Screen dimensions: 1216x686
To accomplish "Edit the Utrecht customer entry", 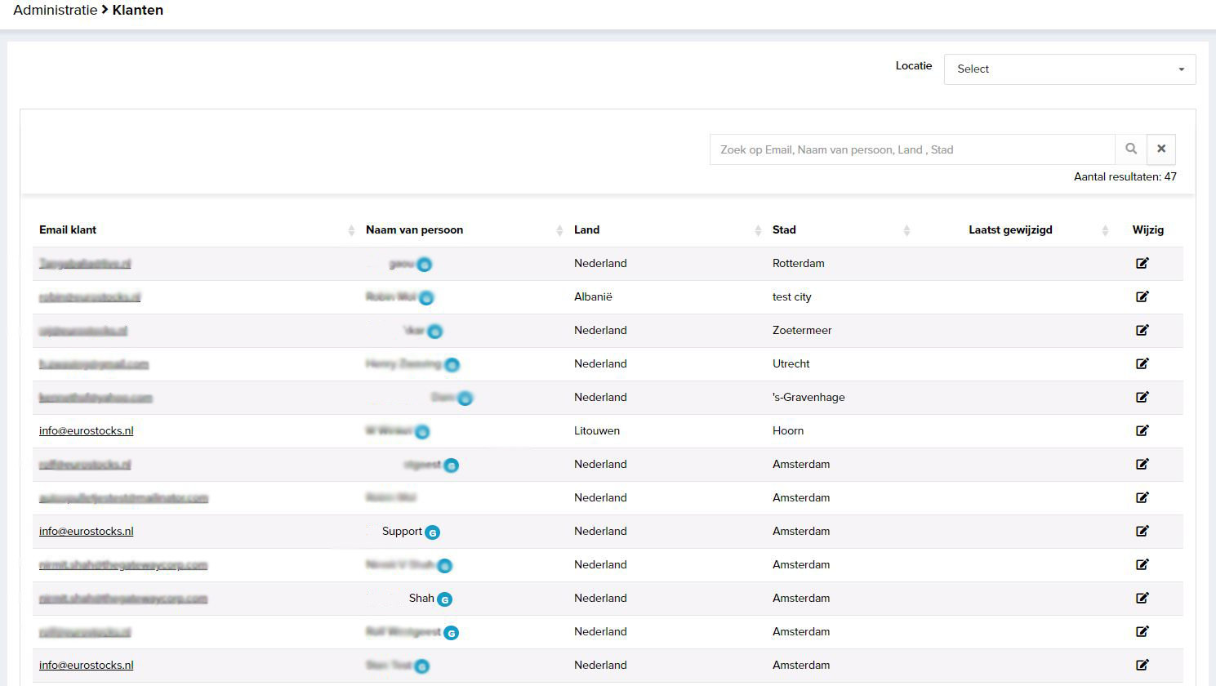I will [x=1143, y=363].
